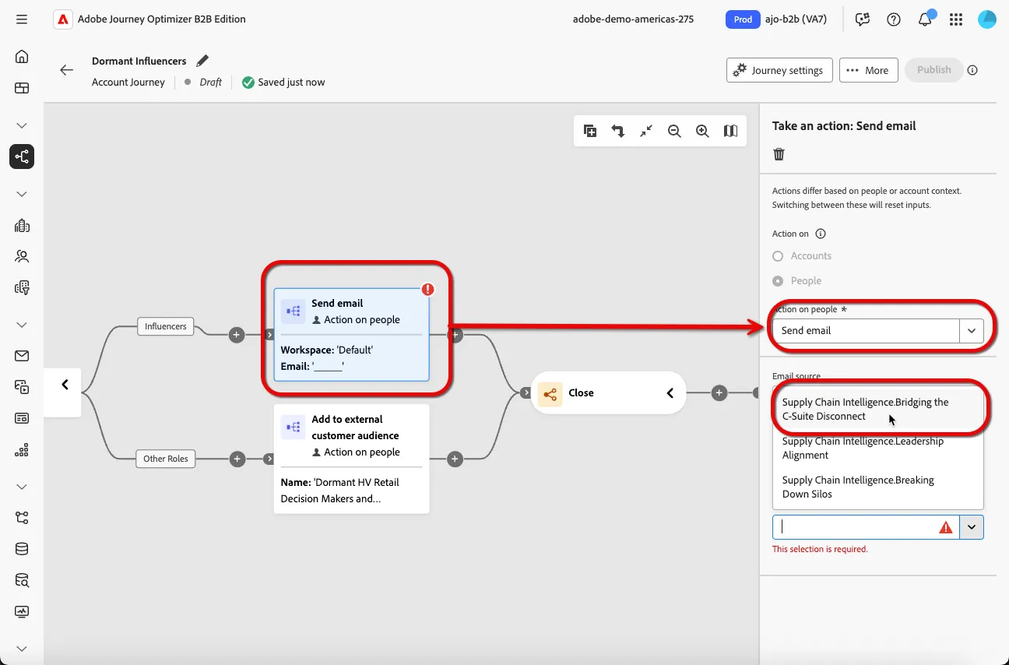The image size is (1009, 665).
Task: Open the email channel sidebar icon
Action: [22, 356]
